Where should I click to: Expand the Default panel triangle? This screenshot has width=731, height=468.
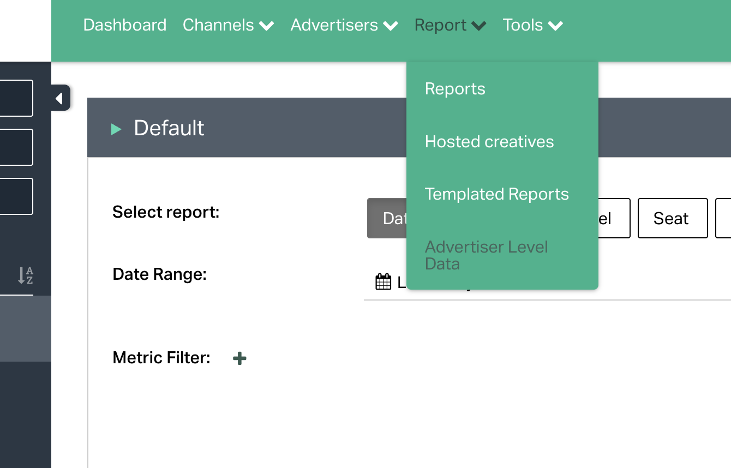(x=116, y=129)
